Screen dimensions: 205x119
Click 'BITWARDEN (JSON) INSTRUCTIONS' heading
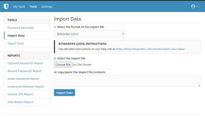pos(83,44)
